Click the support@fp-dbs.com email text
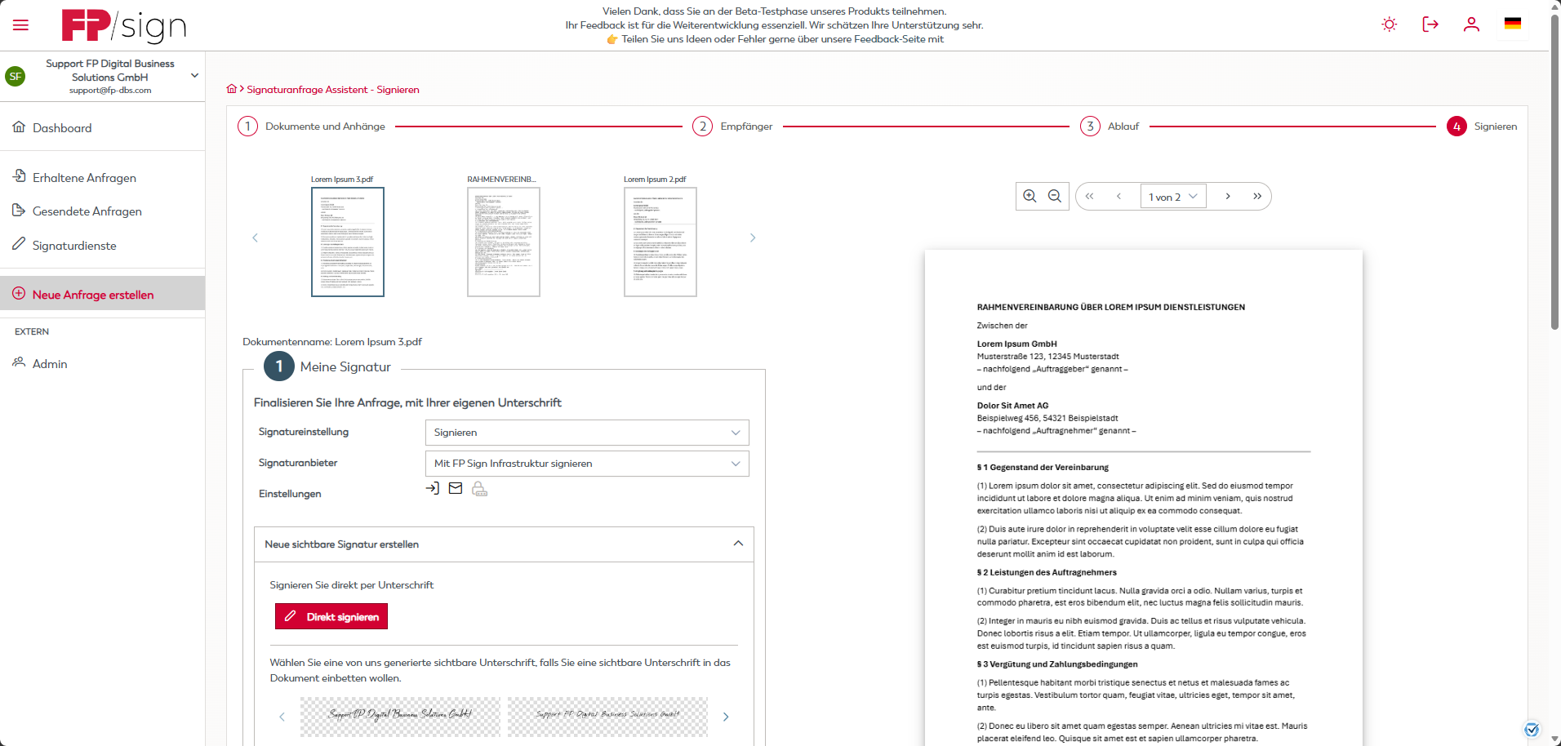1561x746 pixels. pyautogui.click(x=110, y=91)
